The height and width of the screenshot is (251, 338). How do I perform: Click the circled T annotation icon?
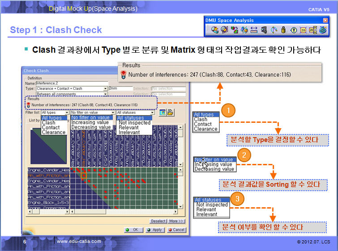click(x=294, y=30)
